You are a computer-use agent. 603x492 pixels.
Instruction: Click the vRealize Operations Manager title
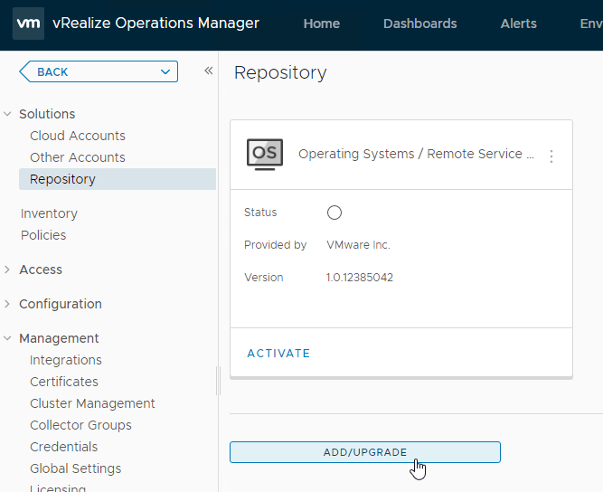(155, 24)
